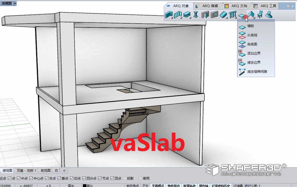Viewport: 297px width, 187px height.
Task: Click the ARQ 编辑 tab icon
Action: point(197,6)
